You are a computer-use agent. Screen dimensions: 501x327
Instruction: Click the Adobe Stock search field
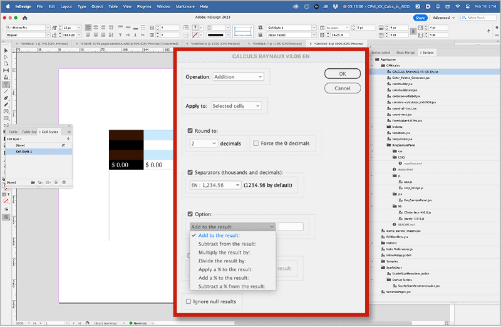coord(478,18)
